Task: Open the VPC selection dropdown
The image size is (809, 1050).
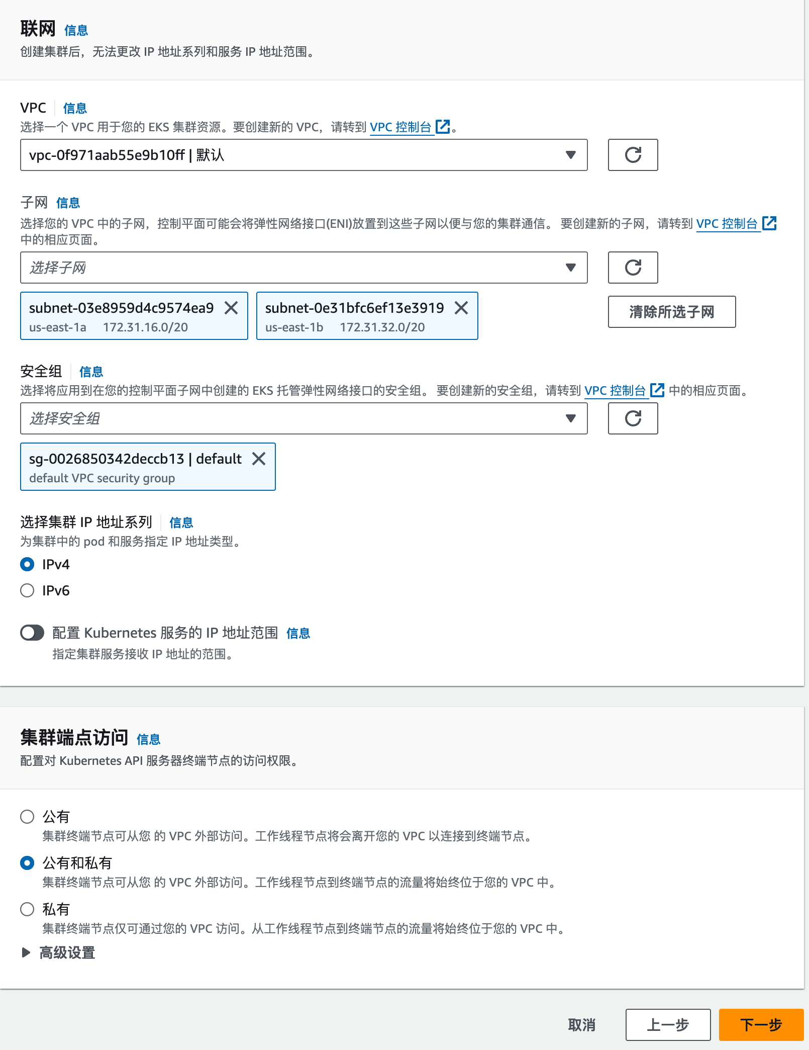Action: point(304,155)
